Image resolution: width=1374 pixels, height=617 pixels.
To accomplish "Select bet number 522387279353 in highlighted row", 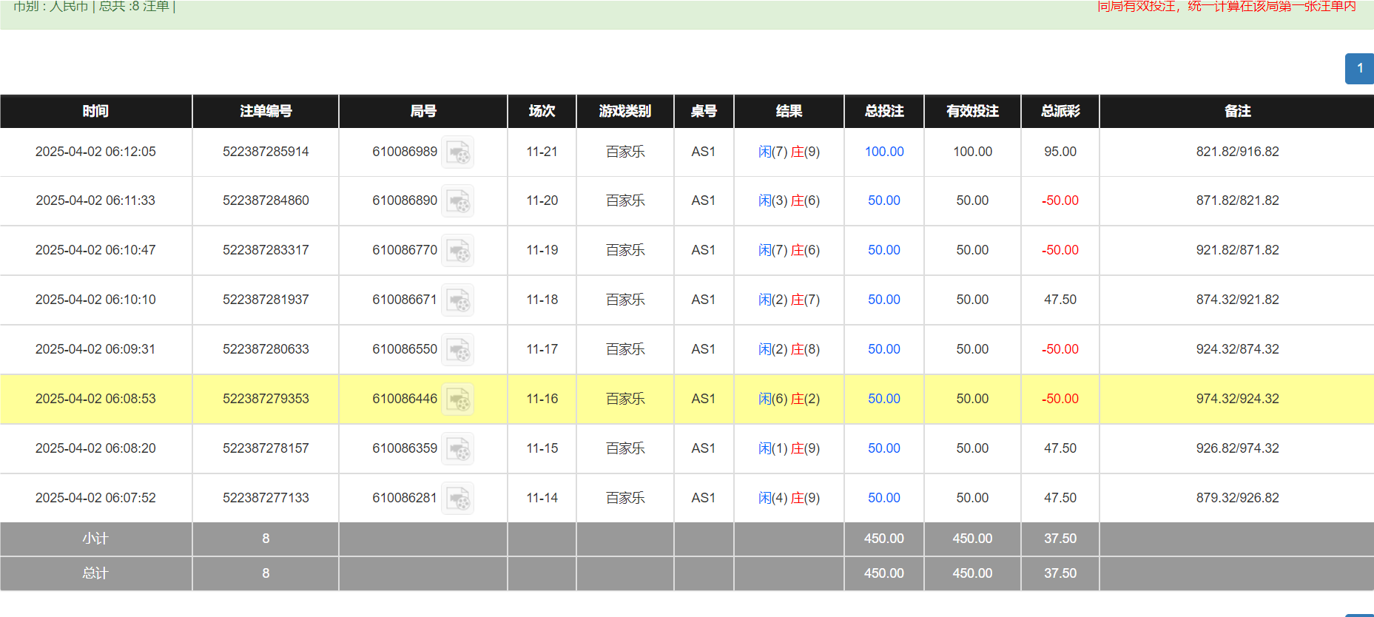I will (266, 399).
